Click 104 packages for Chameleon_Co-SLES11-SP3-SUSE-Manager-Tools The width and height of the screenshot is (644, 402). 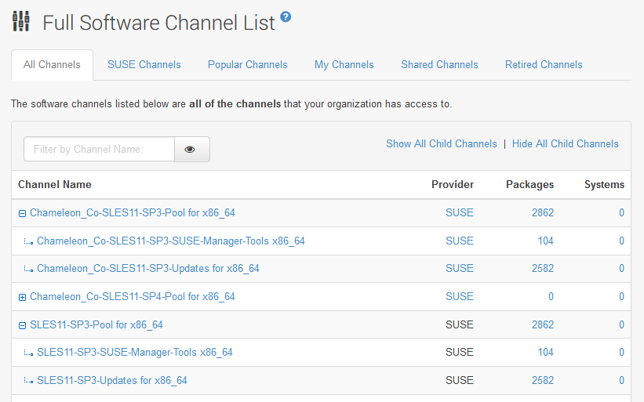coord(545,241)
